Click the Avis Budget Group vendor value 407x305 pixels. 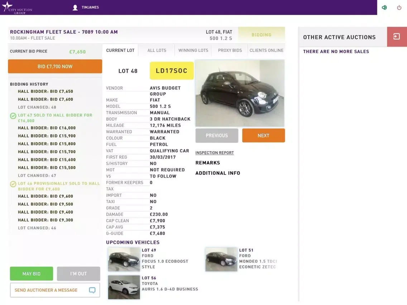click(165, 91)
